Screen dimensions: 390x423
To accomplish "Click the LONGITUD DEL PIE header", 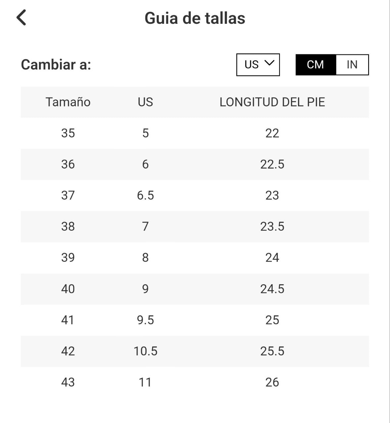I will pyautogui.click(x=273, y=102).
